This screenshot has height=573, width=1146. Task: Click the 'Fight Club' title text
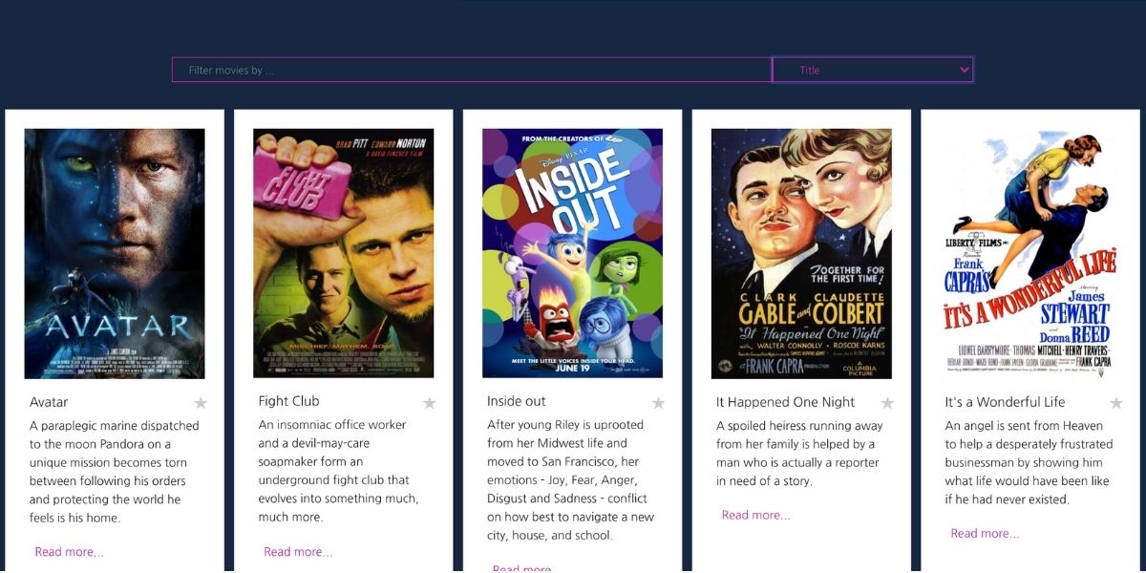coord(288,401)
